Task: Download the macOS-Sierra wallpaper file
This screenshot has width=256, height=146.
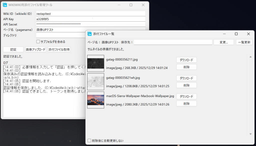Action: [186, 96]
